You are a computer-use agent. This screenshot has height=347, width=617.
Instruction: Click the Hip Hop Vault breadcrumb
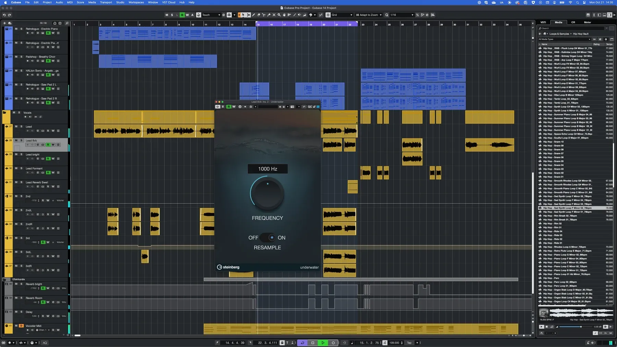(581, 34)
